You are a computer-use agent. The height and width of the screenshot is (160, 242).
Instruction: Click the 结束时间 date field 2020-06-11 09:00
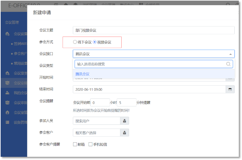click(149, 89)
